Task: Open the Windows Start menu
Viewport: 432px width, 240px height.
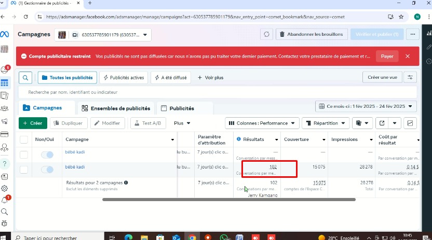Action: pyautogui.click(x=3, y=237)
